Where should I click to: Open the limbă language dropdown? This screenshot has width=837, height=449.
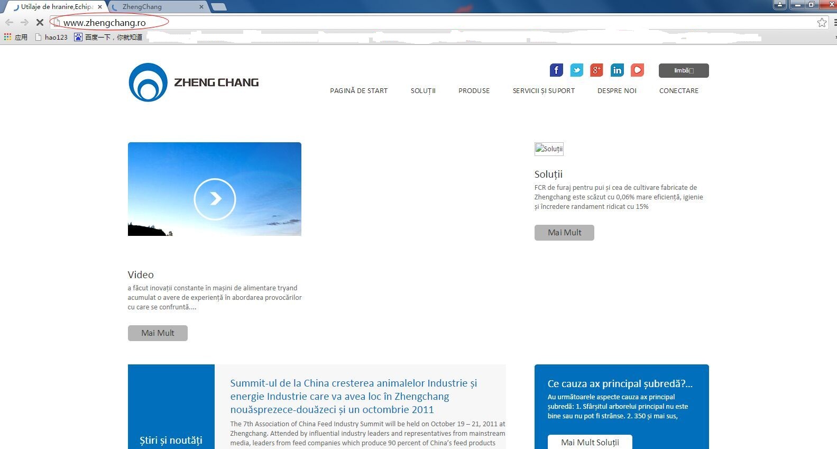point(683,70)
